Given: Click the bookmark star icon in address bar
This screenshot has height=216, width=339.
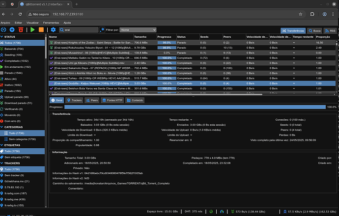Looking at the screenshot, I should [301, 14].
